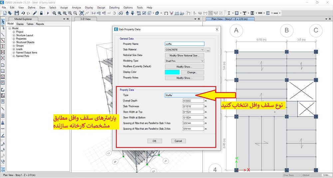Click the Rubber Band Zoom magnifier icon
The width and height of the screenshot is (333, 178).
point(54,13)
